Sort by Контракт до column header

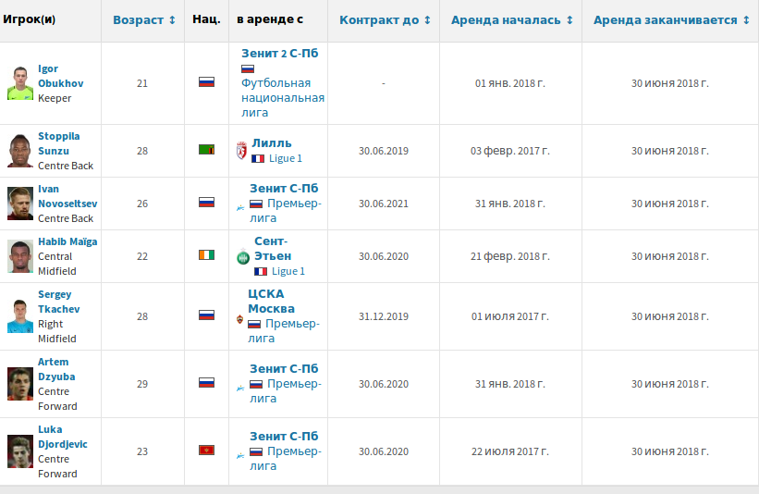[385, 19]
